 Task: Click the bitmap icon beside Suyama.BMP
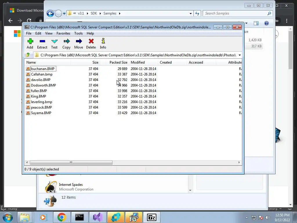[x=28, y=113]
